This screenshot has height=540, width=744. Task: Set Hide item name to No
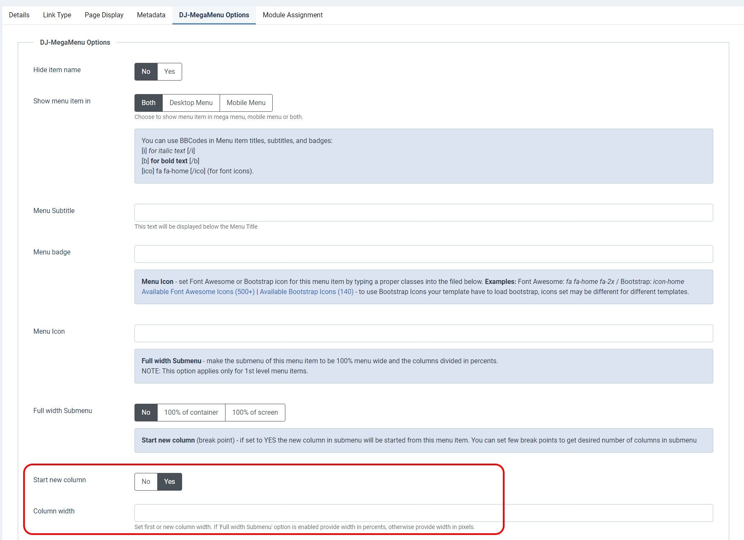click(x=146, y=72)
